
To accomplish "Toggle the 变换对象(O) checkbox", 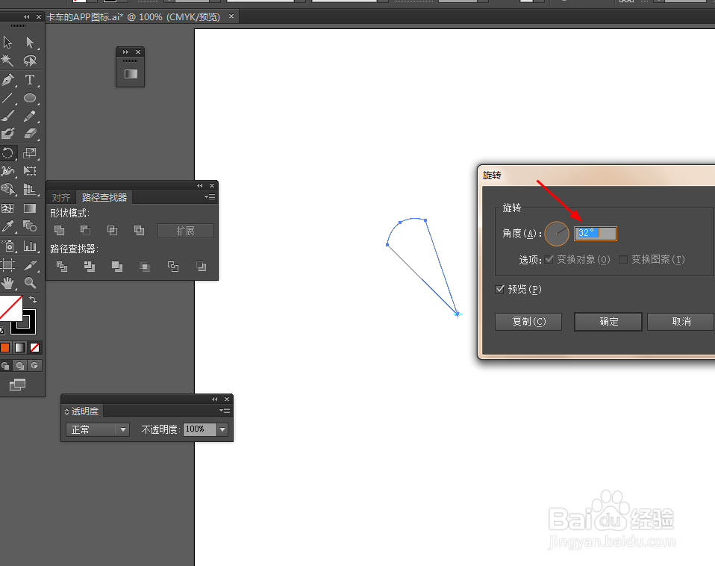I will 549,260.
